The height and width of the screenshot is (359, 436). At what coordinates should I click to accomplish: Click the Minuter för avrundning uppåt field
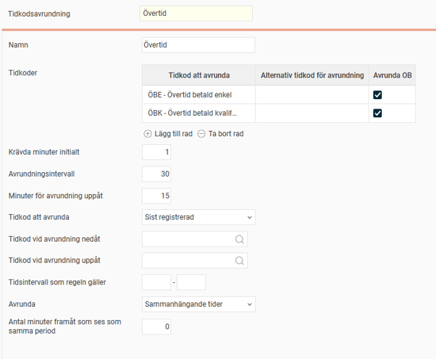click(x=156, y=195)
